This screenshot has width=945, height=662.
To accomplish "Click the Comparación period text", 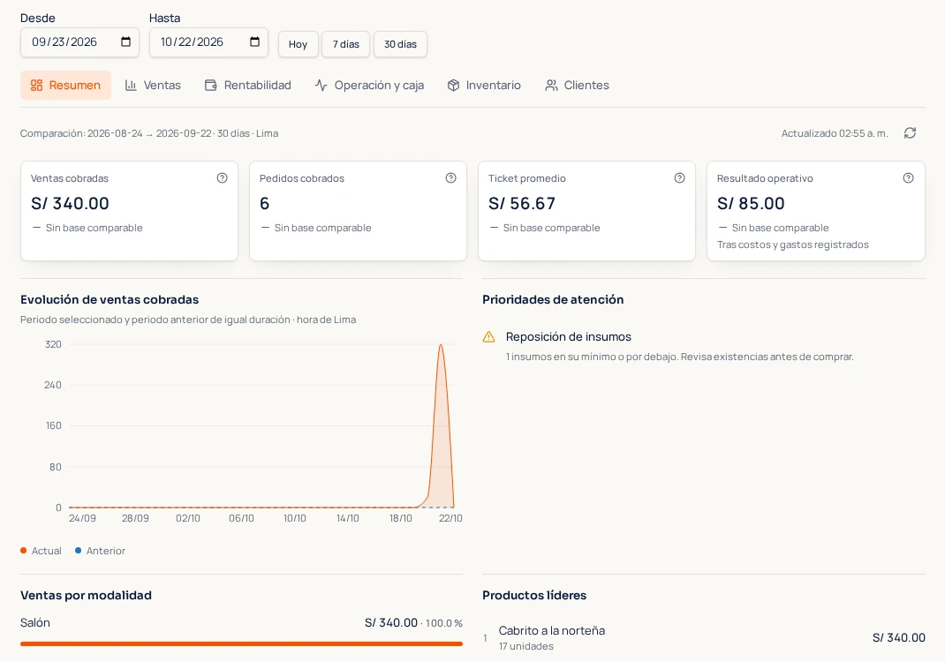I will 149,133.
